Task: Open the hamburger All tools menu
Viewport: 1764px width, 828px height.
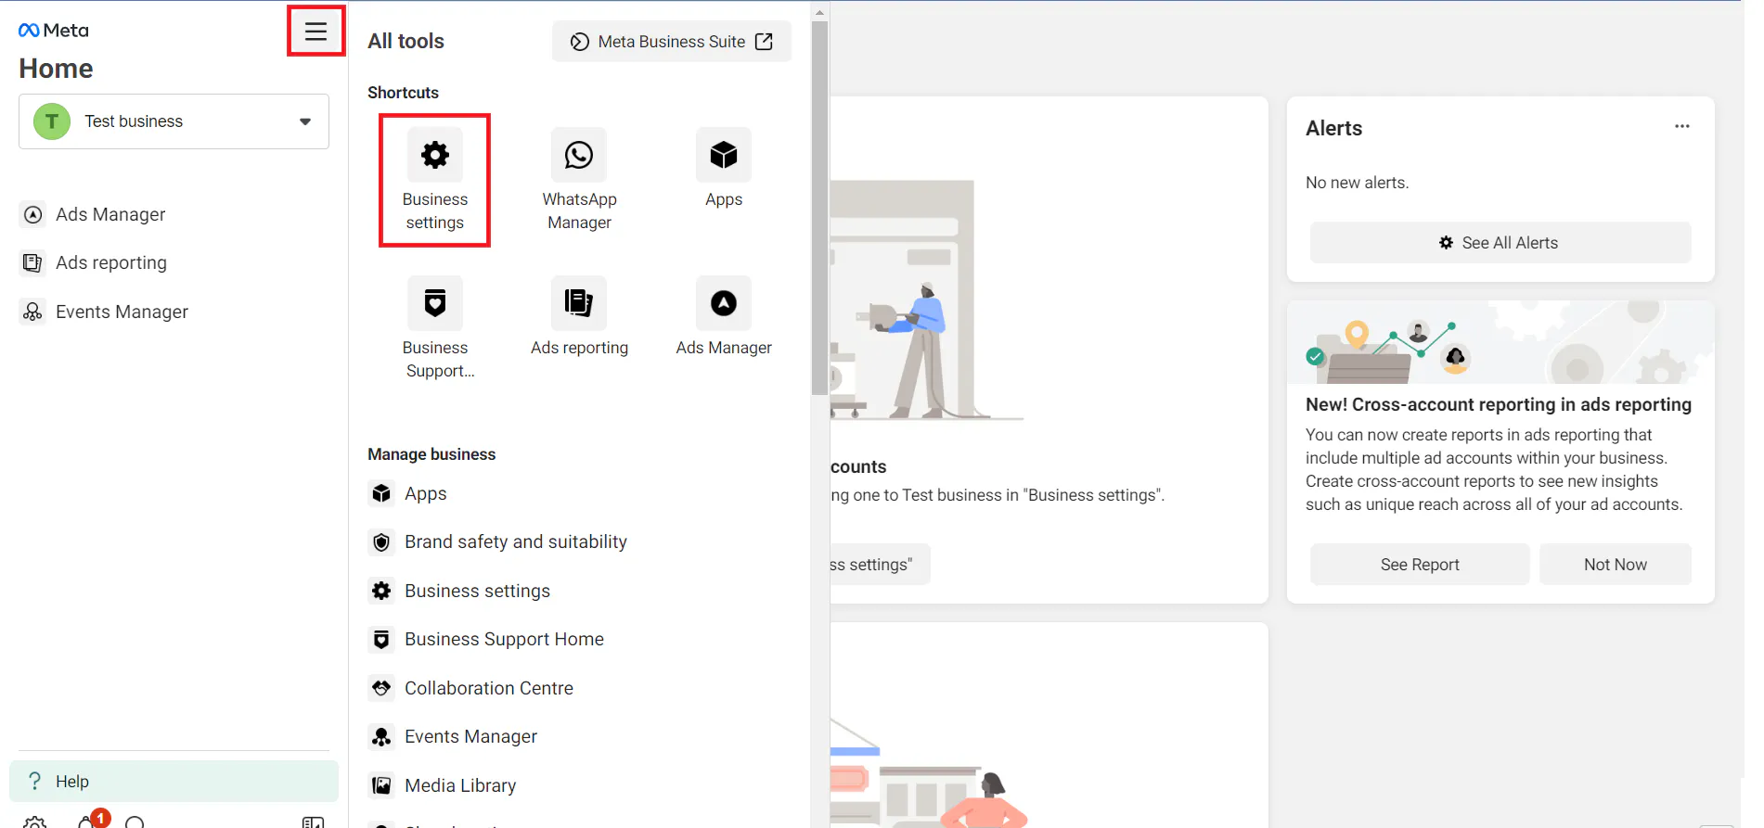Action: (x=315, y=31)
